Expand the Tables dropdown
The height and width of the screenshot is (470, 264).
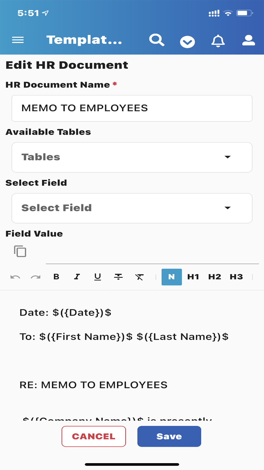tap(132, 157)
